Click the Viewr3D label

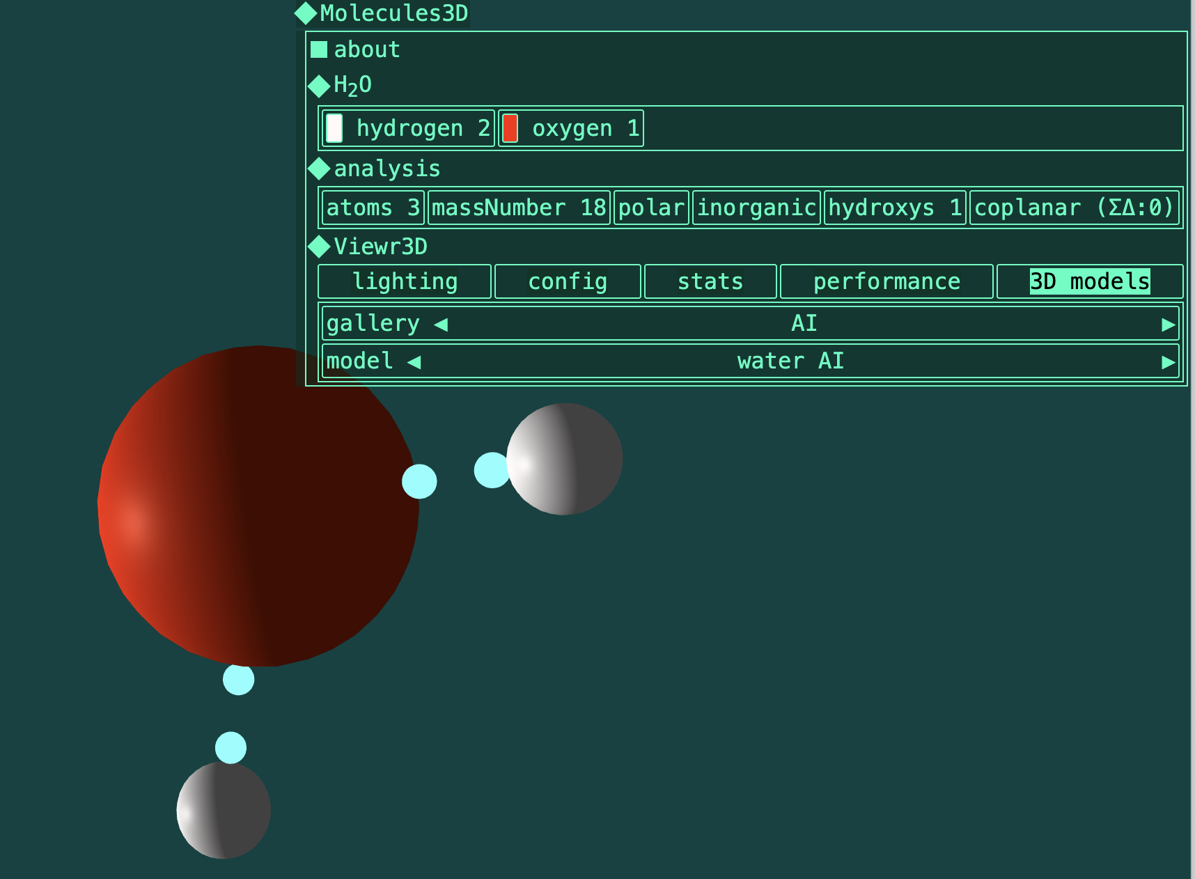381,247
